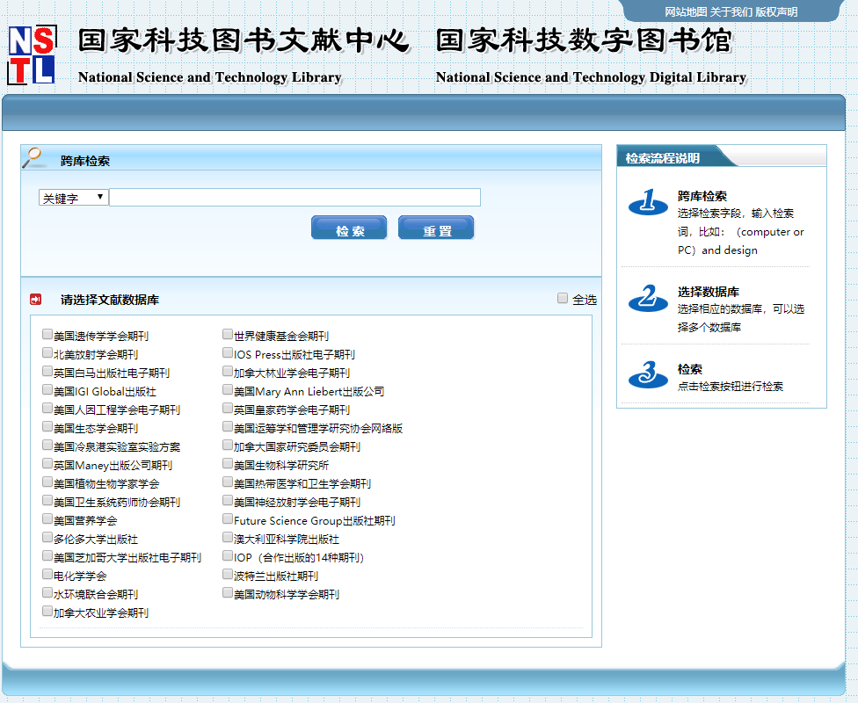Click the blue step 3 number icon
Viewport: 858px width, 703px height.
pyautogui.click(x=648, y=375)
